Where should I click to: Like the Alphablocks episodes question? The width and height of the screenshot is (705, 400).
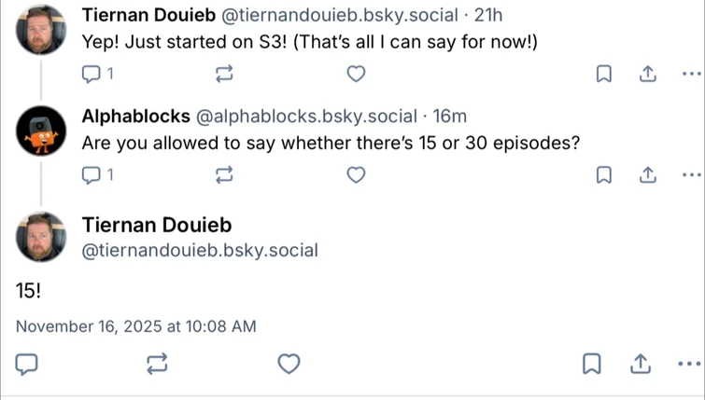point(356,174)
